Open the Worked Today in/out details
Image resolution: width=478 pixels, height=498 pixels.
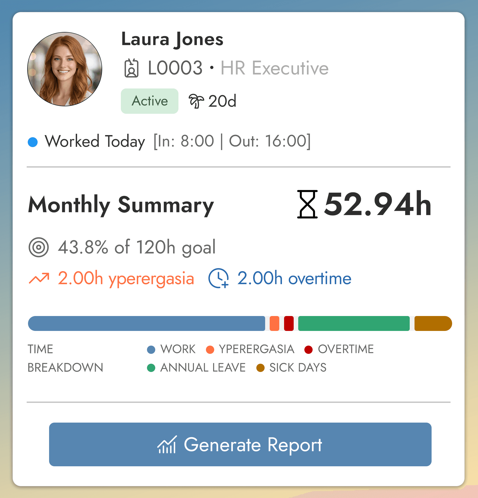[x=232, y=141]
